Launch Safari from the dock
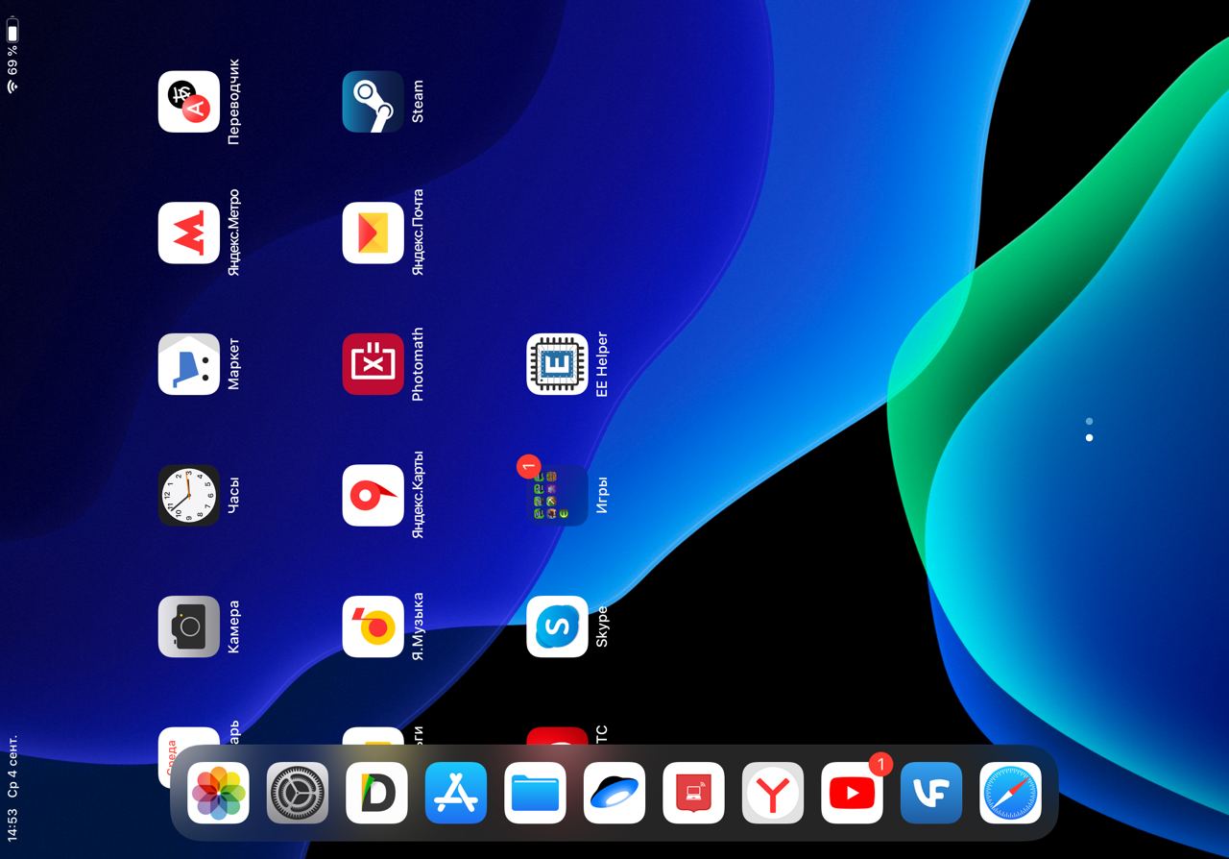 tap(1011, 793)
